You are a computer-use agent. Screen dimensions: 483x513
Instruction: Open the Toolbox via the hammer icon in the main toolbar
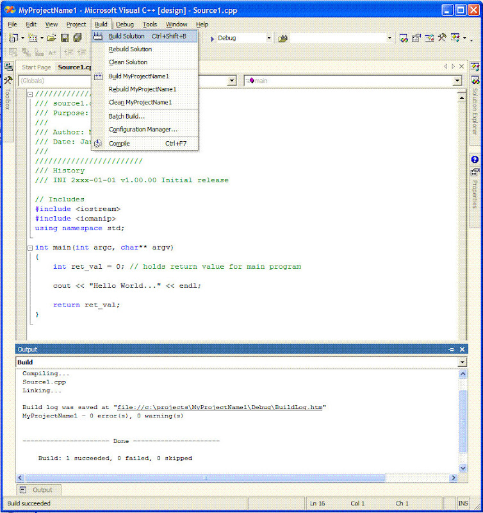click(x=442, y=38)
